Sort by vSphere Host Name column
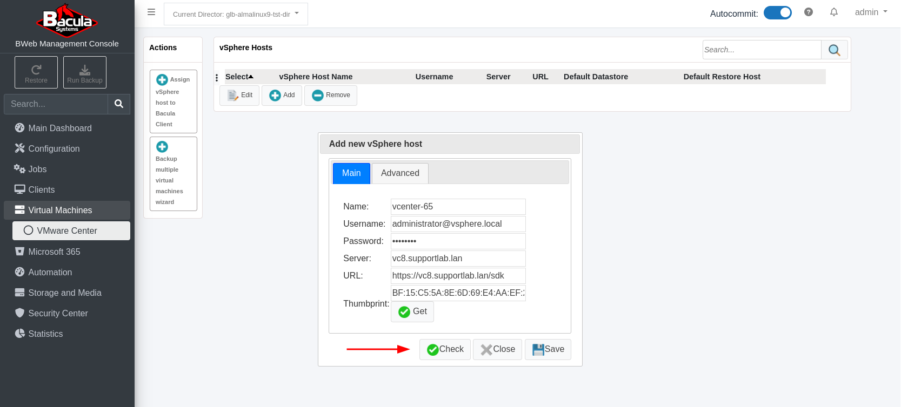This screenshot has width=901, height=407. tap(316, 77)
